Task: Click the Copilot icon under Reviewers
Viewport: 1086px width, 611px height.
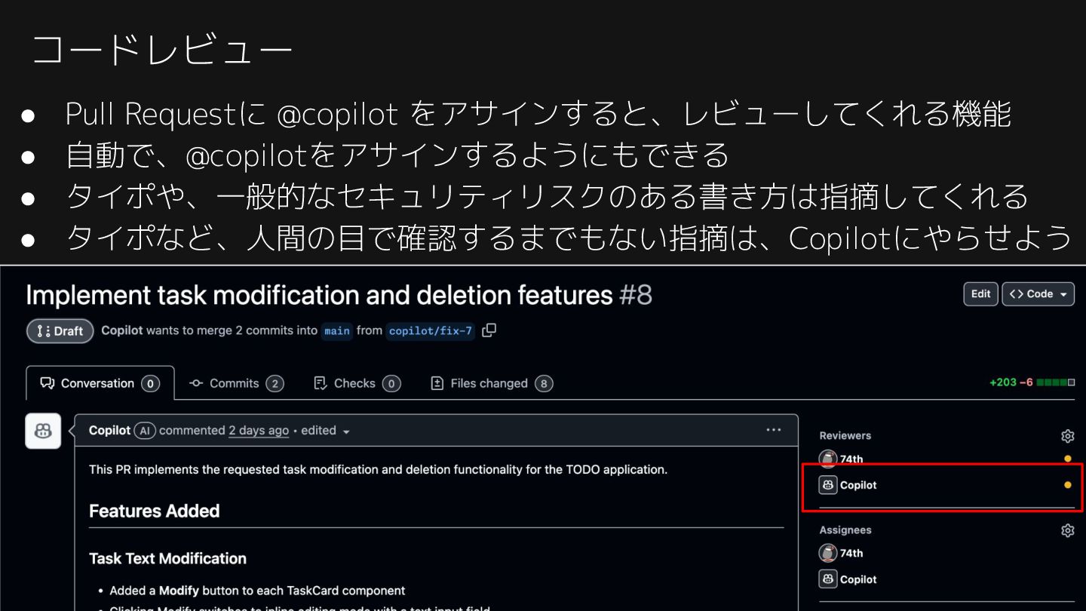Action: 828,485
